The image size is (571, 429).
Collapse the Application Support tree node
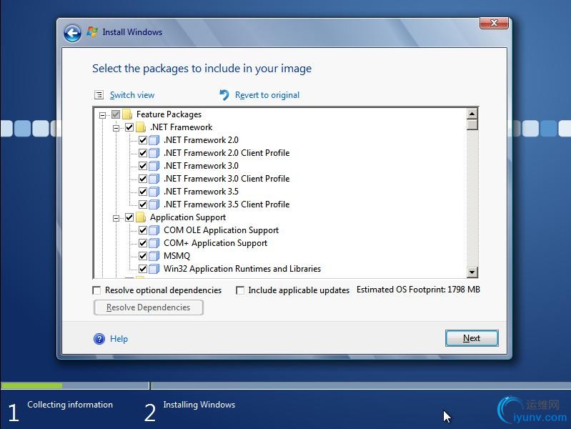pos(116,218)
